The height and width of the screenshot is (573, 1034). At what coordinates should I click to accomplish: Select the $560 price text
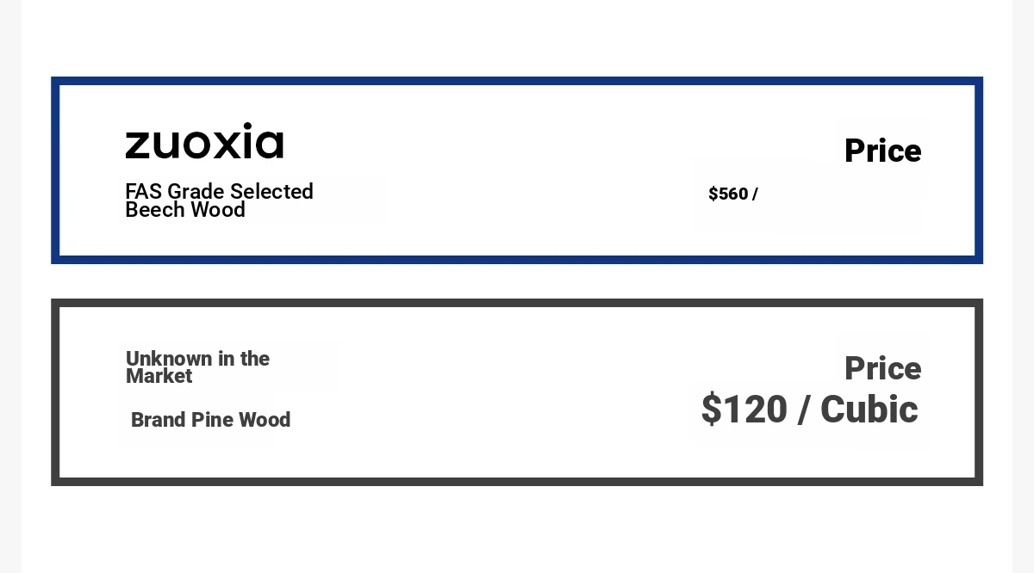point(728,194)
